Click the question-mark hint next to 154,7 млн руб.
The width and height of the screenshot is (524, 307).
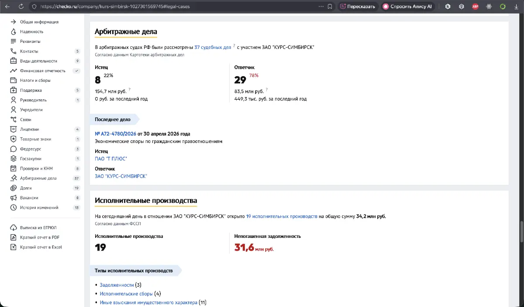(129, 90)
